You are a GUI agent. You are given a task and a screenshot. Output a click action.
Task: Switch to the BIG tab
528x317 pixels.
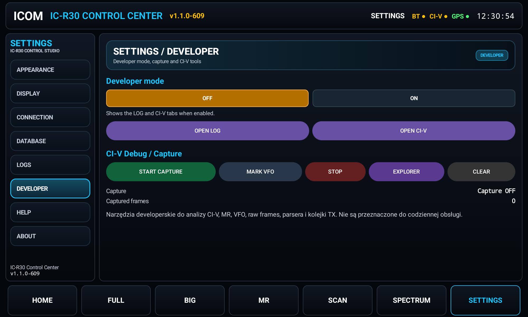pyautogui.click(x=190, y=300)
